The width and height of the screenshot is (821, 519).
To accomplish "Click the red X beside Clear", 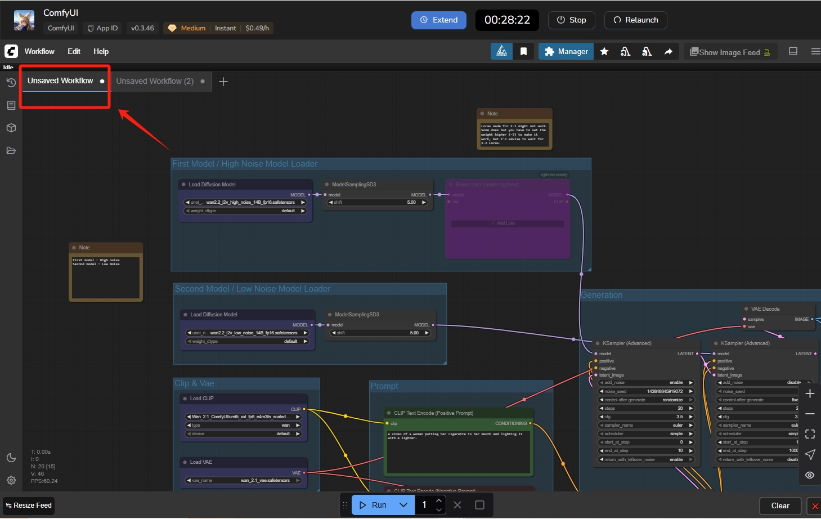I will (814, 505).
